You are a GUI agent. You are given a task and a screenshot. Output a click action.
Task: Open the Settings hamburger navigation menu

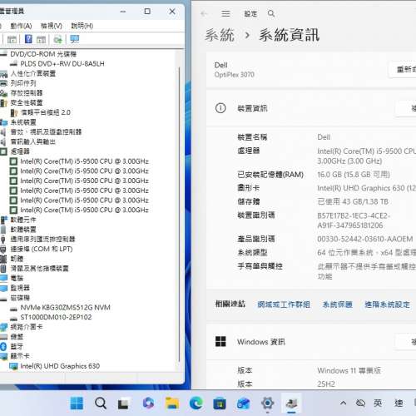(x=225, y=13)
